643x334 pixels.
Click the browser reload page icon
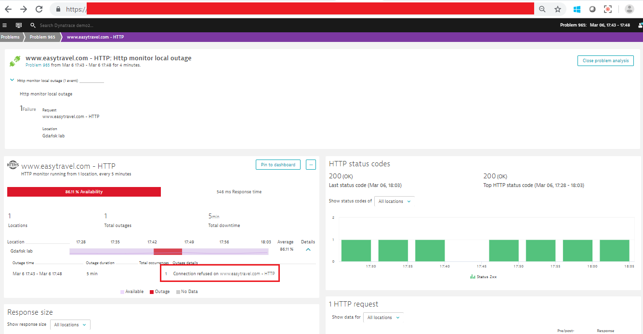pyautogui.click(x=39, y=9)
